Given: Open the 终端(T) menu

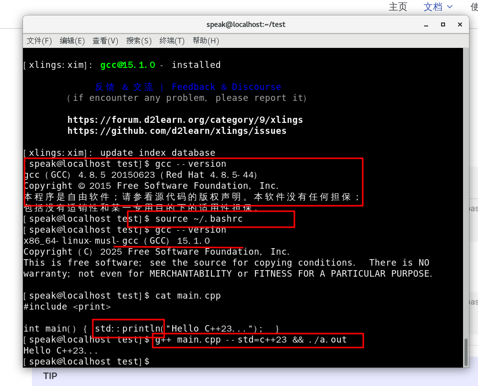Looking at the screenshot, I should tap(172, 40).
